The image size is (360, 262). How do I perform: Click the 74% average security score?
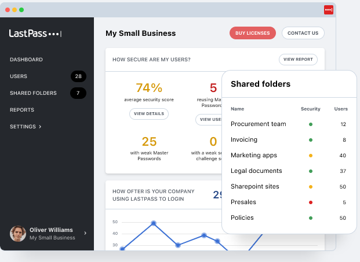point(149,88)
